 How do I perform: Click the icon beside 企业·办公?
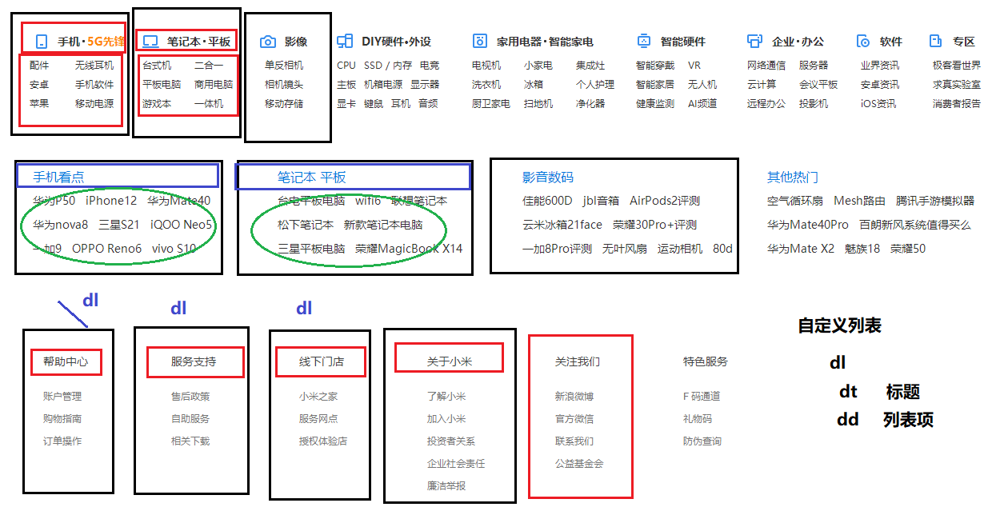[754, 42]
